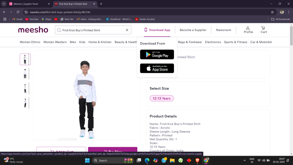The image size is (293, 165).
Task: Reload the current page
Action: (18, 12)
